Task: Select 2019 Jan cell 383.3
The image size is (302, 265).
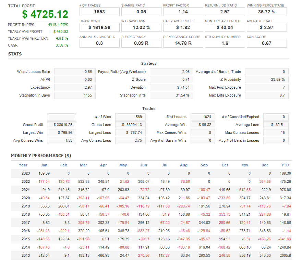Action: tap(45, 206)
